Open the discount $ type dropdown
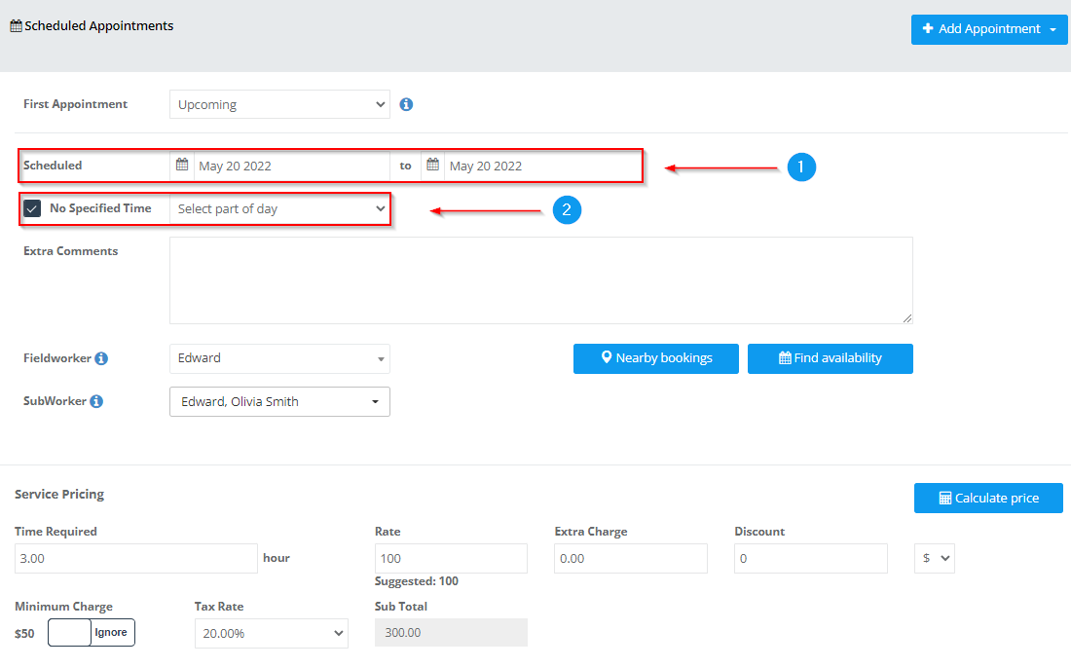Image resolution: width=1071 pixels, height=668 pixels. pyautogui.click(x=935, y=559)
